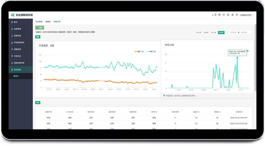Click the 2023-10-12 00:00:00 tooltip text
265x146 pixels.
(x=237, y=51)
